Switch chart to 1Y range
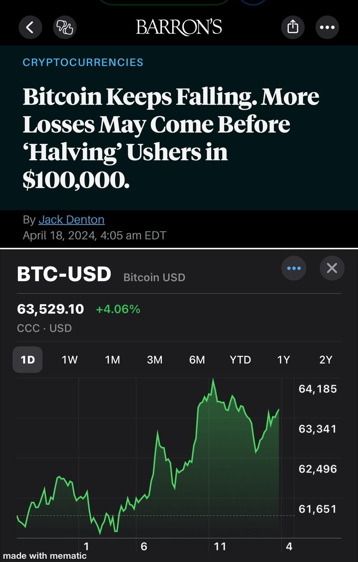358x562 pixels. 284,360
